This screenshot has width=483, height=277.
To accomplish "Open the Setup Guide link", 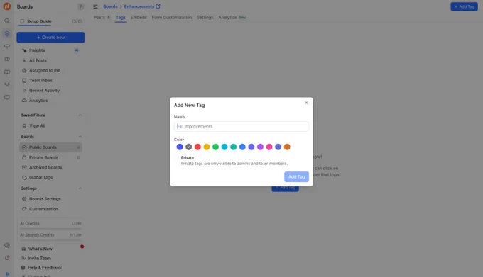I will tap(39, 21).
